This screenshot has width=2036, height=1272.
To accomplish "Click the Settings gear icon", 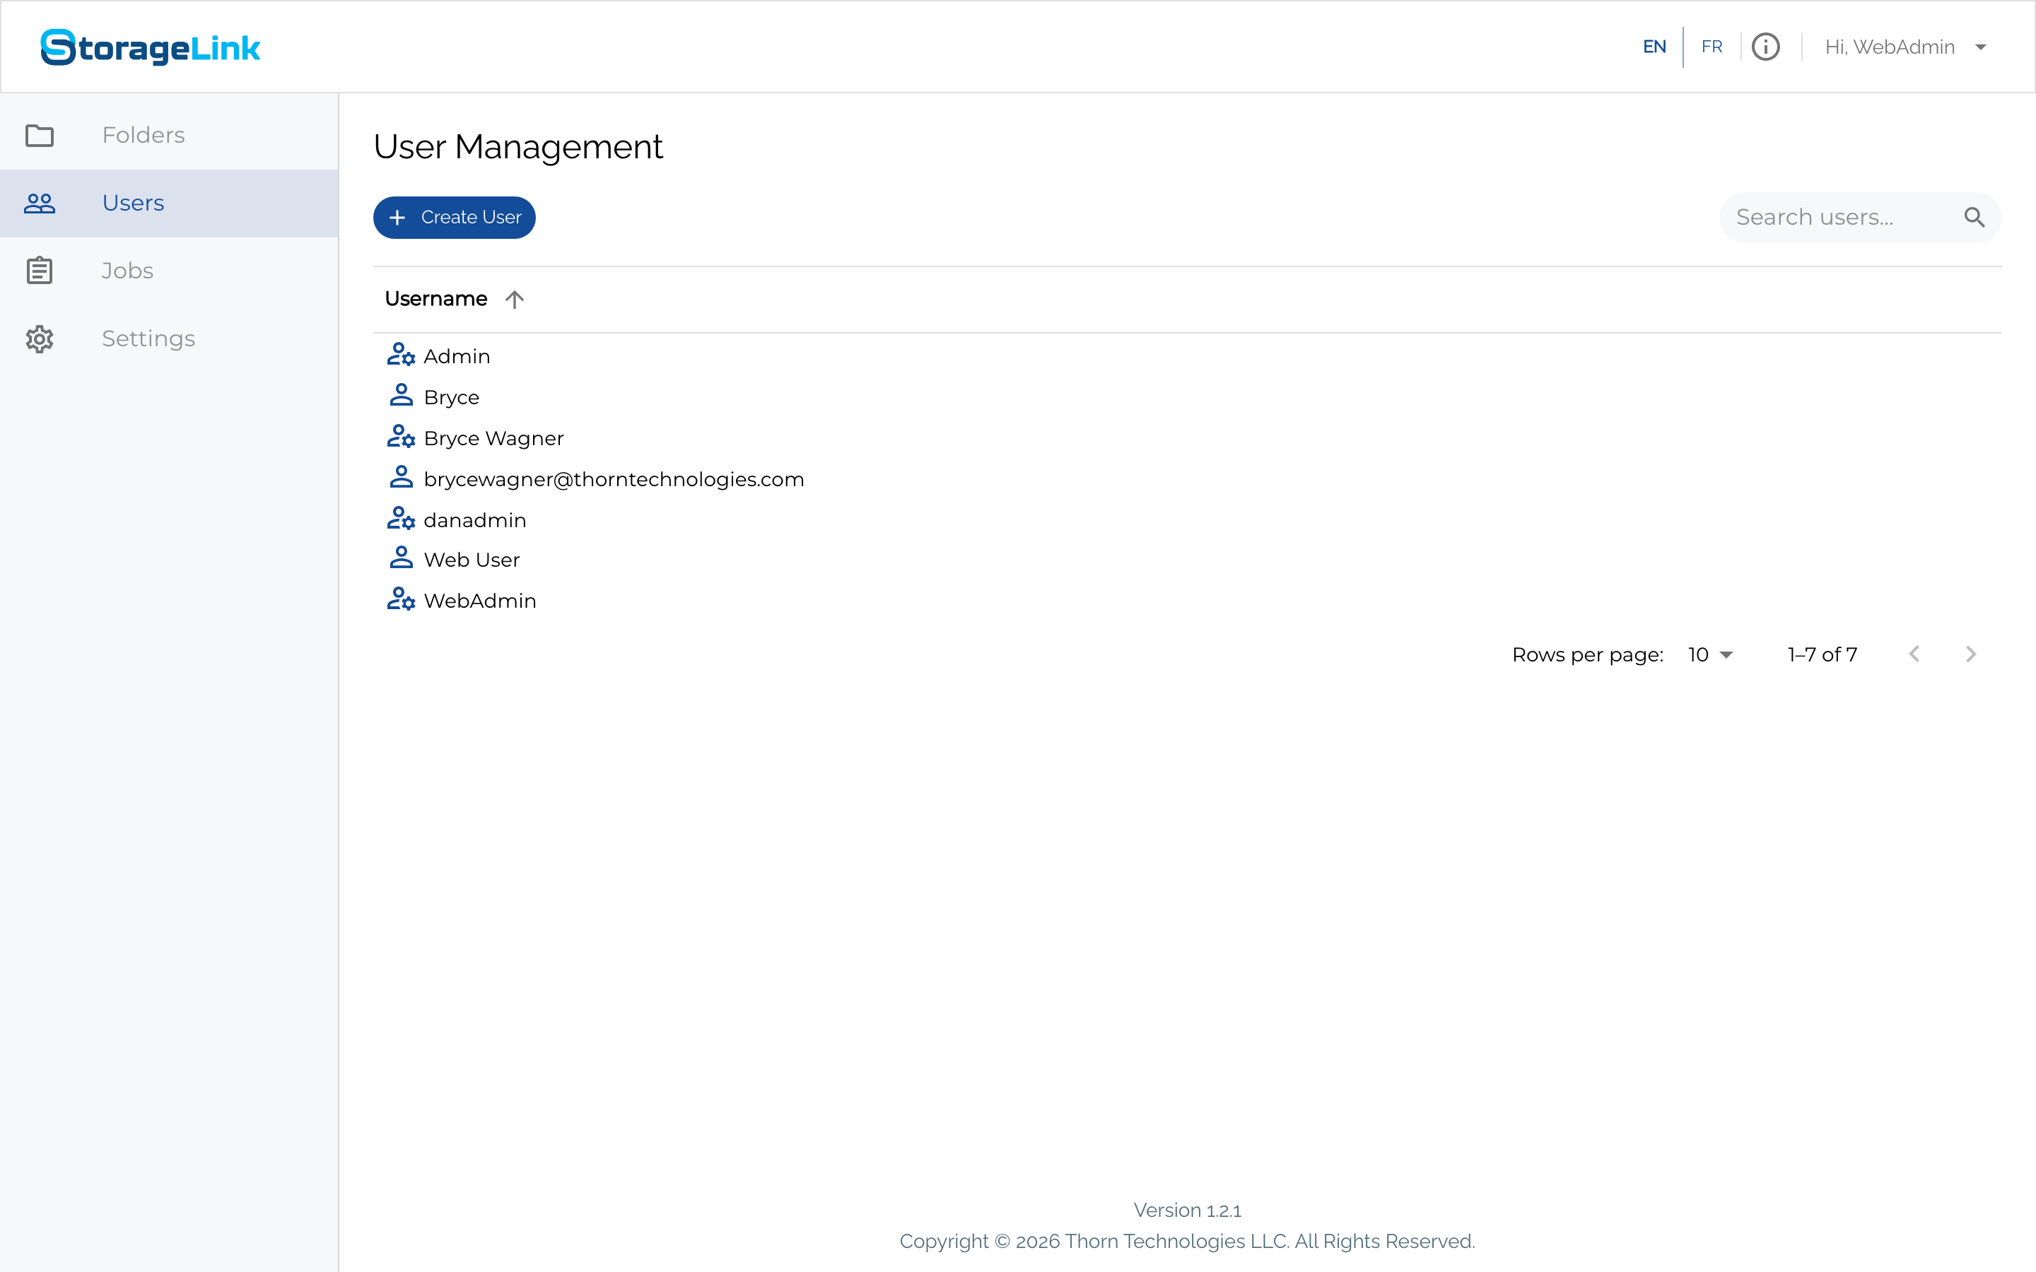I will 40,339.
